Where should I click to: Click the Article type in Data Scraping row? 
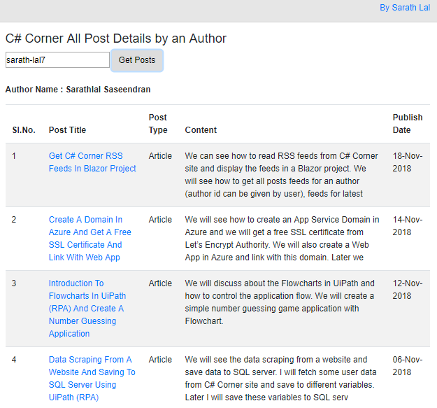coord(160,360)
